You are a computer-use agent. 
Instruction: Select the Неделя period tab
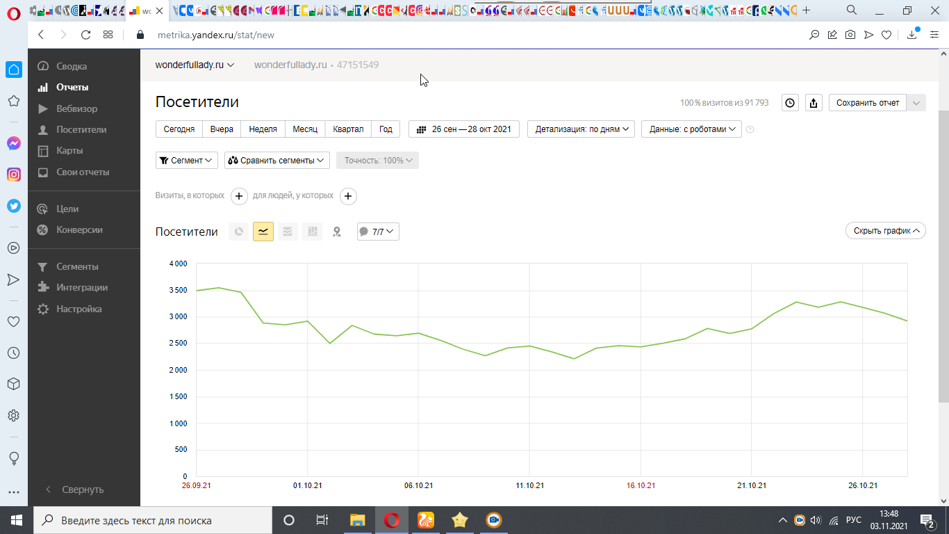(263, 129)
